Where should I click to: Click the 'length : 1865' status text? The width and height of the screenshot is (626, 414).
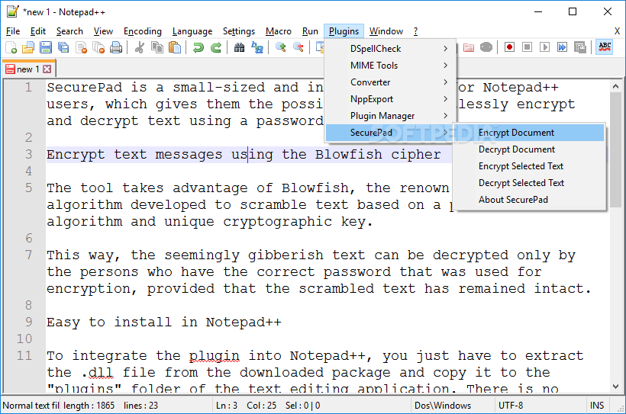point(89,406)
